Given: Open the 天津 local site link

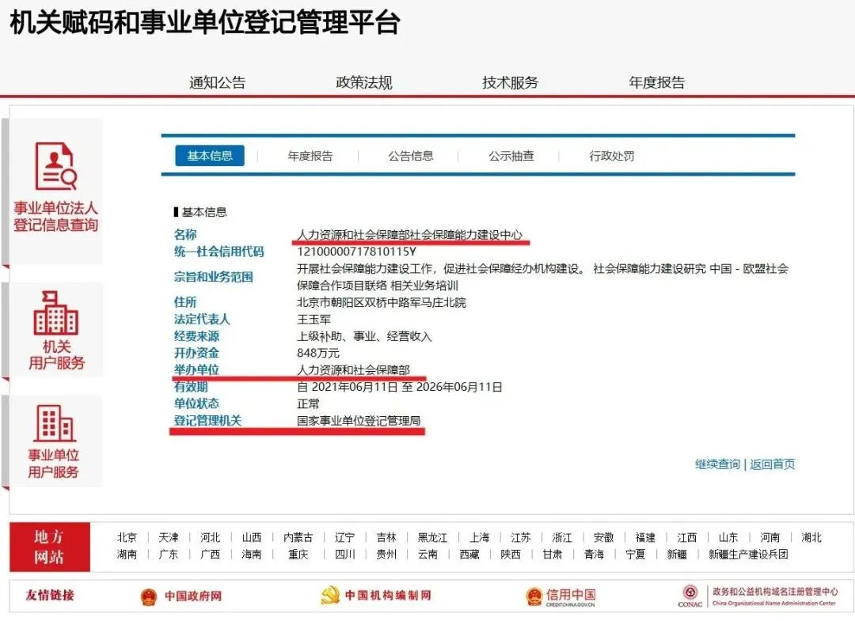Looking at the screenshot, I should (x=168, y=538).
